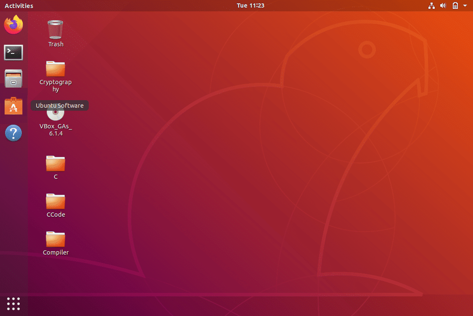Select the Compiler folder icon
The image size is (473, 316).
click(x=55, y=239)
